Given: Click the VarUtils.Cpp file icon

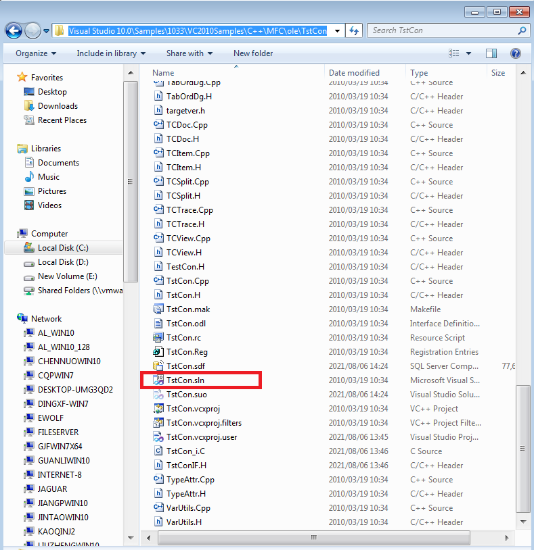Looking at the screenshot, I should coord(158,508).
